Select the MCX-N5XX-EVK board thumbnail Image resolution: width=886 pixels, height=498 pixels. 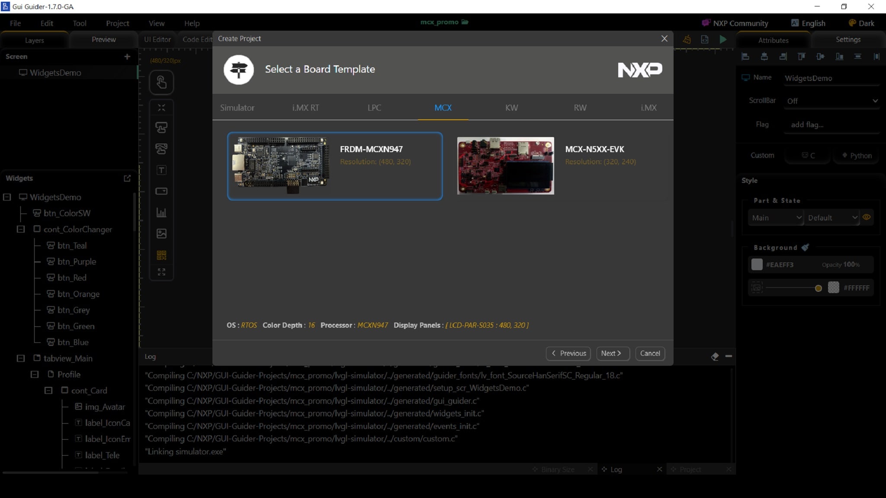click(x=505, y=166)
